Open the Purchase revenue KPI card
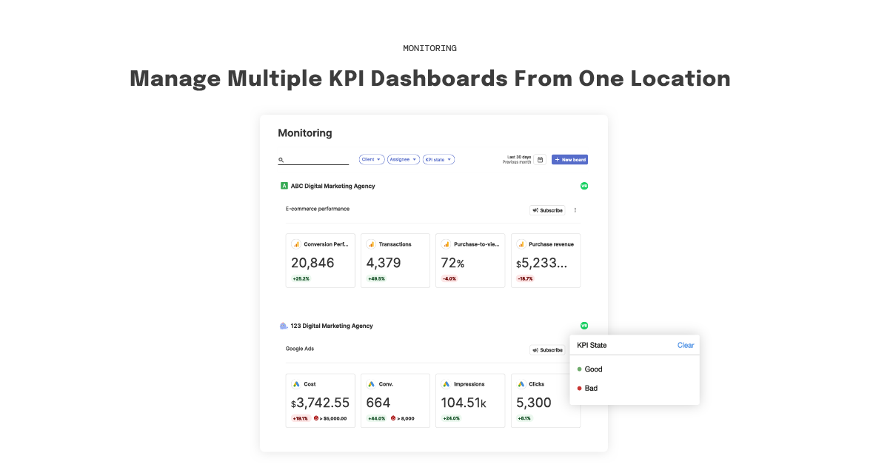Screen dimensions: 876x473 546,261
